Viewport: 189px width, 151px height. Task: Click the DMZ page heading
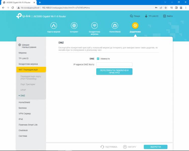(x=61, y=43)
